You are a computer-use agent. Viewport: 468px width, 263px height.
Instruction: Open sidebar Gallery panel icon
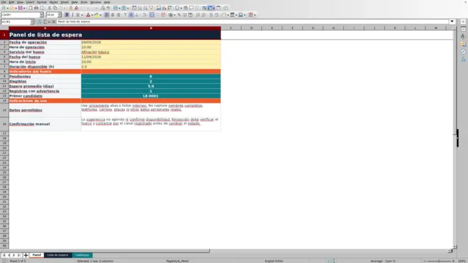pyautogui.click(x=463, y=44)
